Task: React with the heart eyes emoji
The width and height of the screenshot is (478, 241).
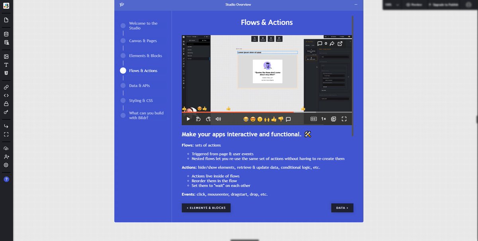Action: [x=253, y=119]
